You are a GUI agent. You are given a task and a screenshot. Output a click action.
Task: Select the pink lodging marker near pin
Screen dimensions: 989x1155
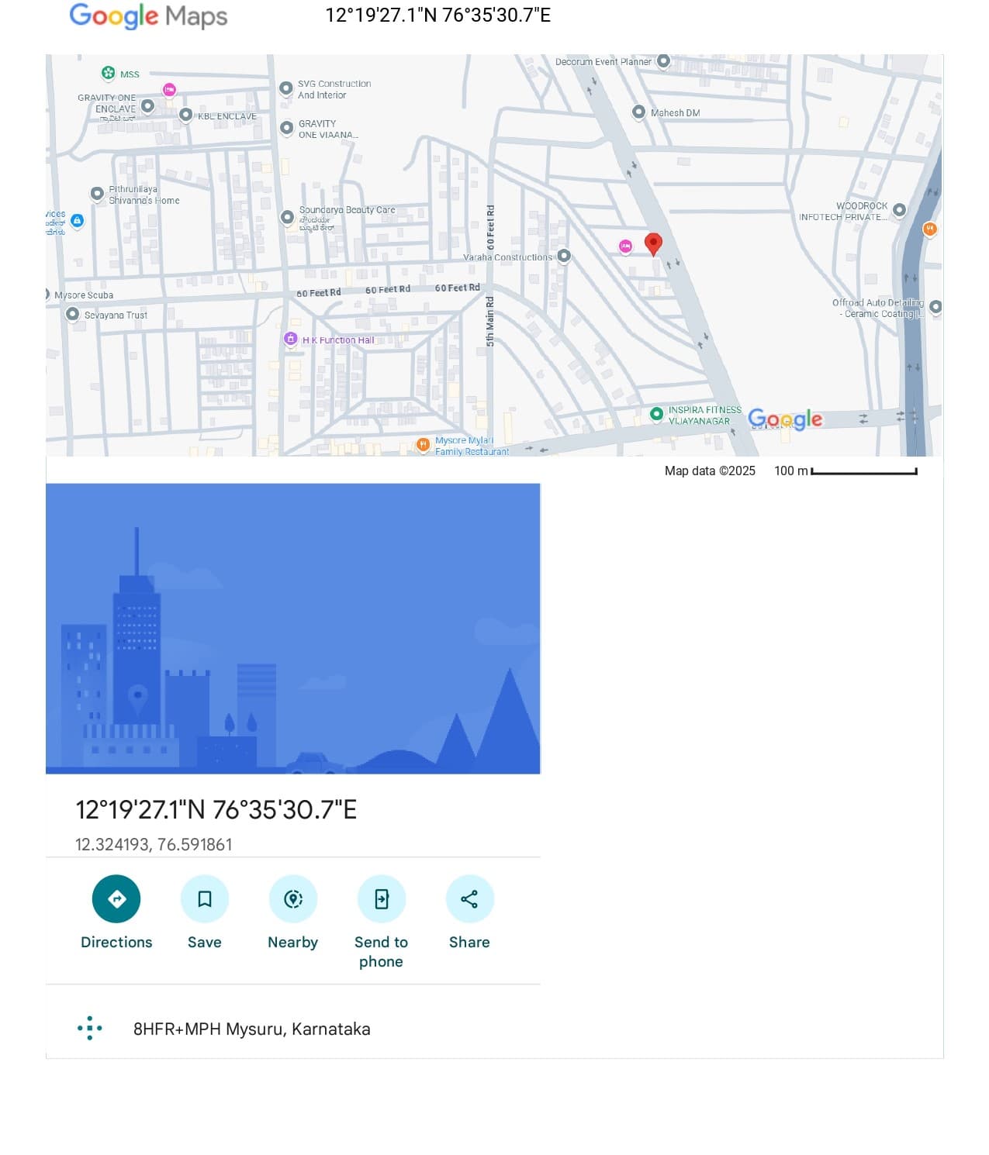pos(625,247)
